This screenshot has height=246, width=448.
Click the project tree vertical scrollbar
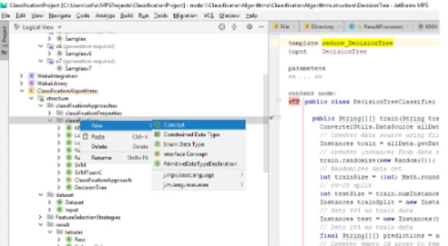coord(265,122)
